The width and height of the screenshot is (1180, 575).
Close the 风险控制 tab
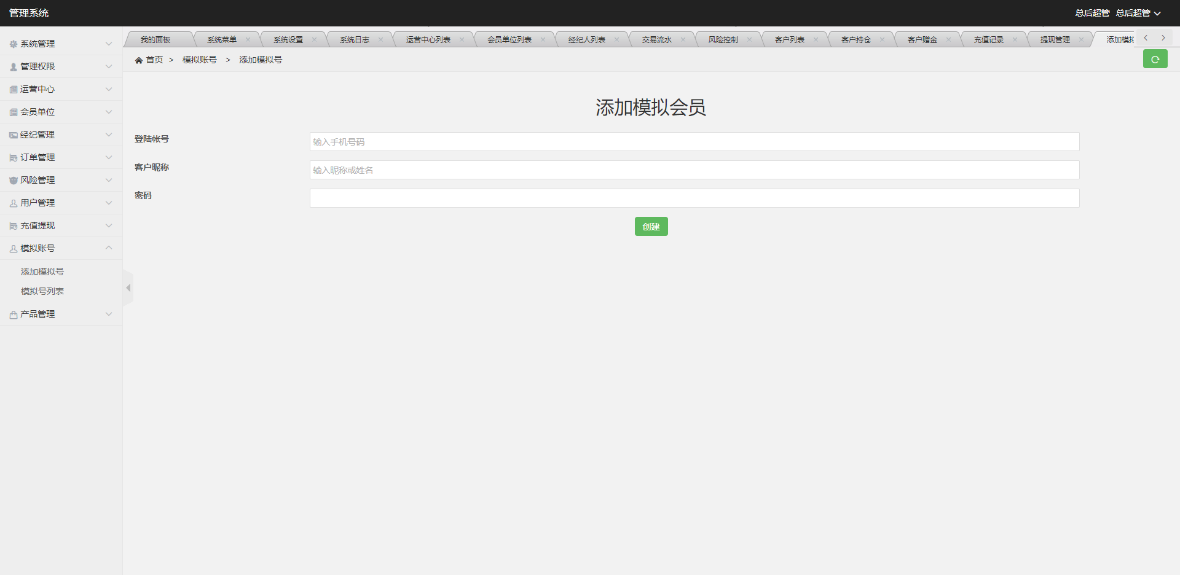click(749, 39)
